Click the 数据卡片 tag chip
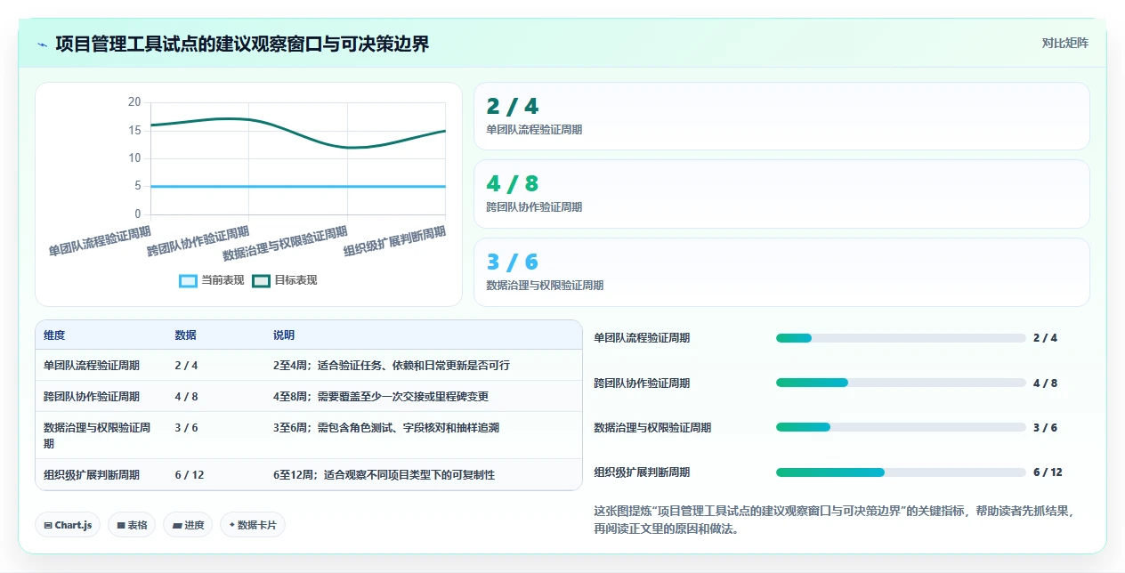This screenshot has height=573, width=1125. [x=253, y=525]
